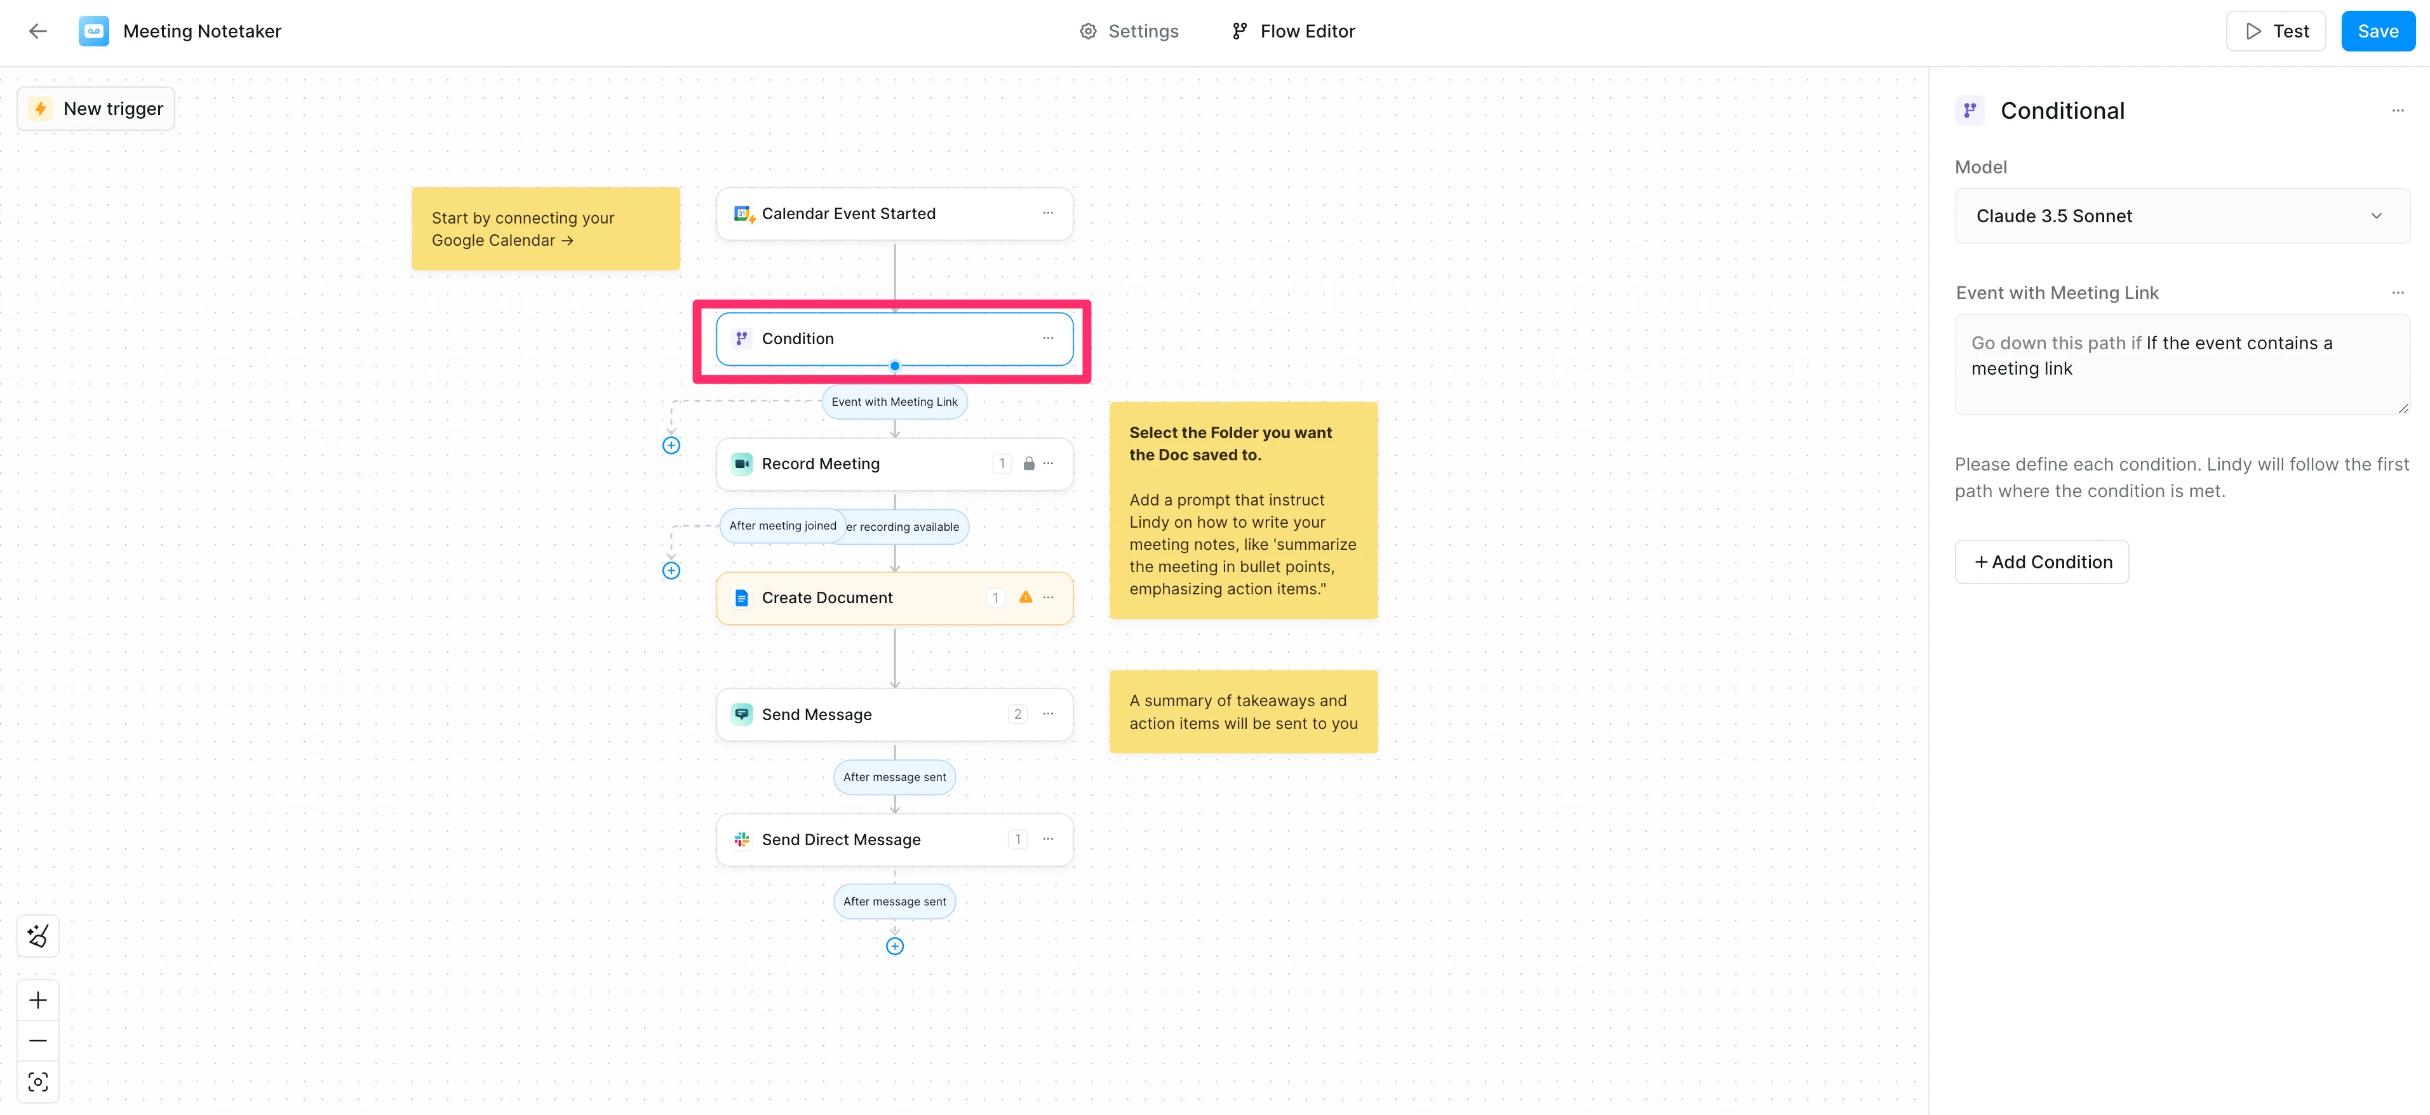Click the back arrow icon

[37, 31]
